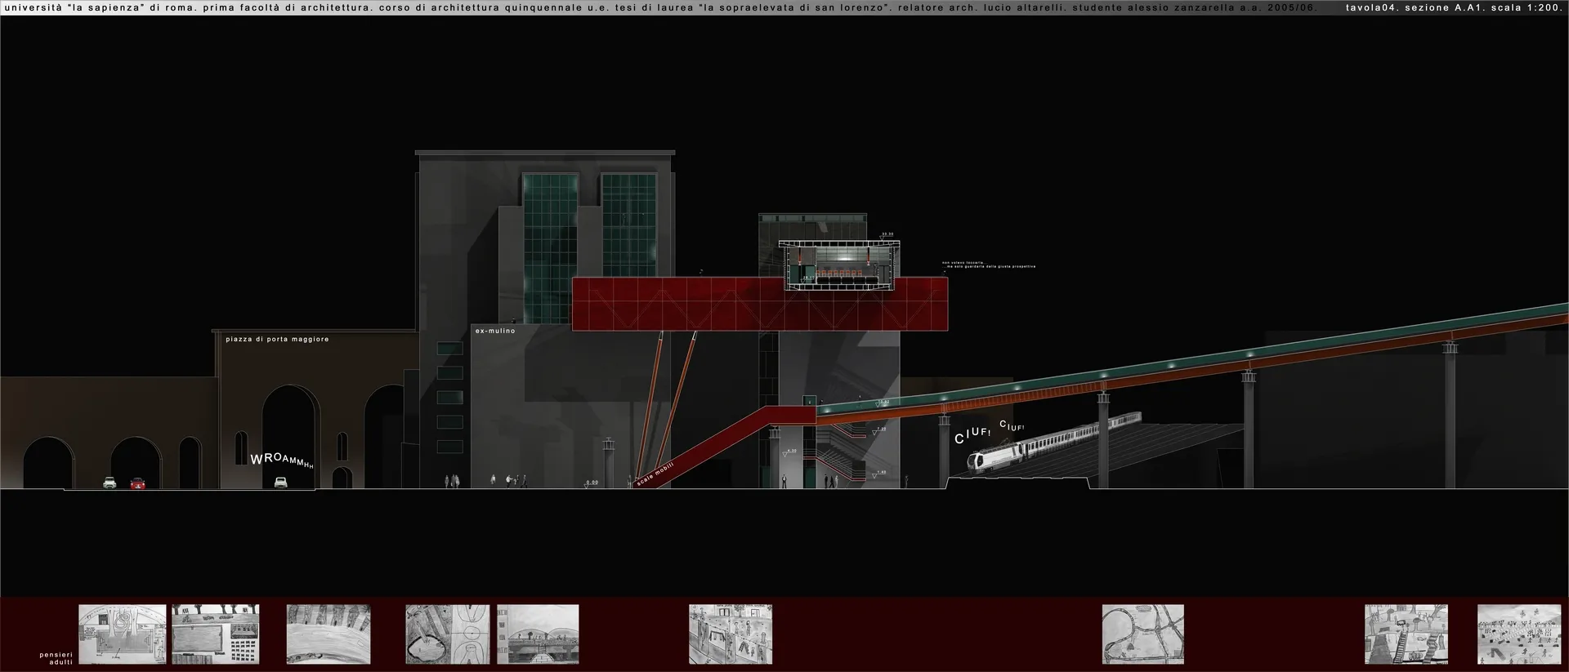Screen dimensions: 1569x672
Task: Click the 'pensieri adulti' caption
Action: tap(56, 658)
